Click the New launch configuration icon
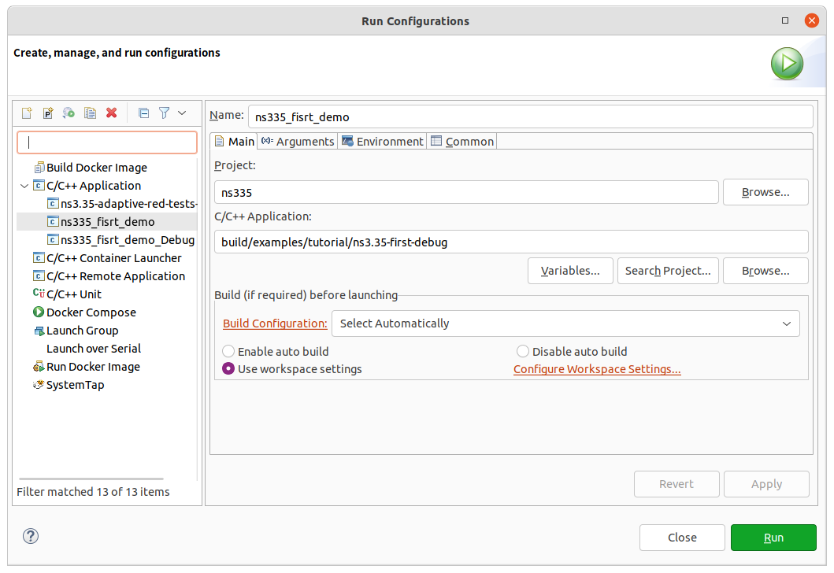This screenshot has width=834, height=573. [x=27, y=113]
